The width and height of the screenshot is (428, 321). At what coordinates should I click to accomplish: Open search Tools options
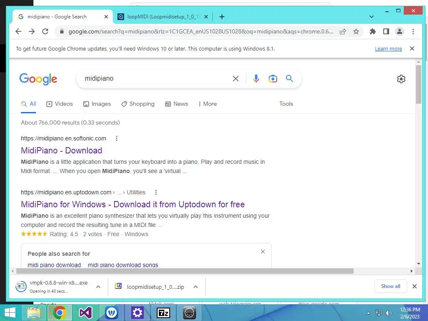[x=286, y=104]
